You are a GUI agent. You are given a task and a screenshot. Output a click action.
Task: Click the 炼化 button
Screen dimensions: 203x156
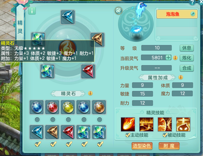pos(187,58)
